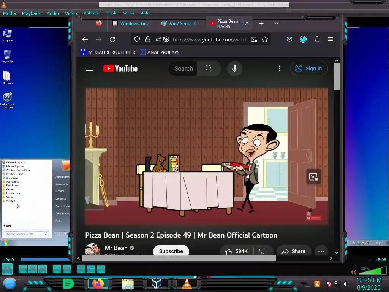Screen dimensions: 389x292
Task: Close the Pizza Bean tab
Action: click(x=247, y=23)
